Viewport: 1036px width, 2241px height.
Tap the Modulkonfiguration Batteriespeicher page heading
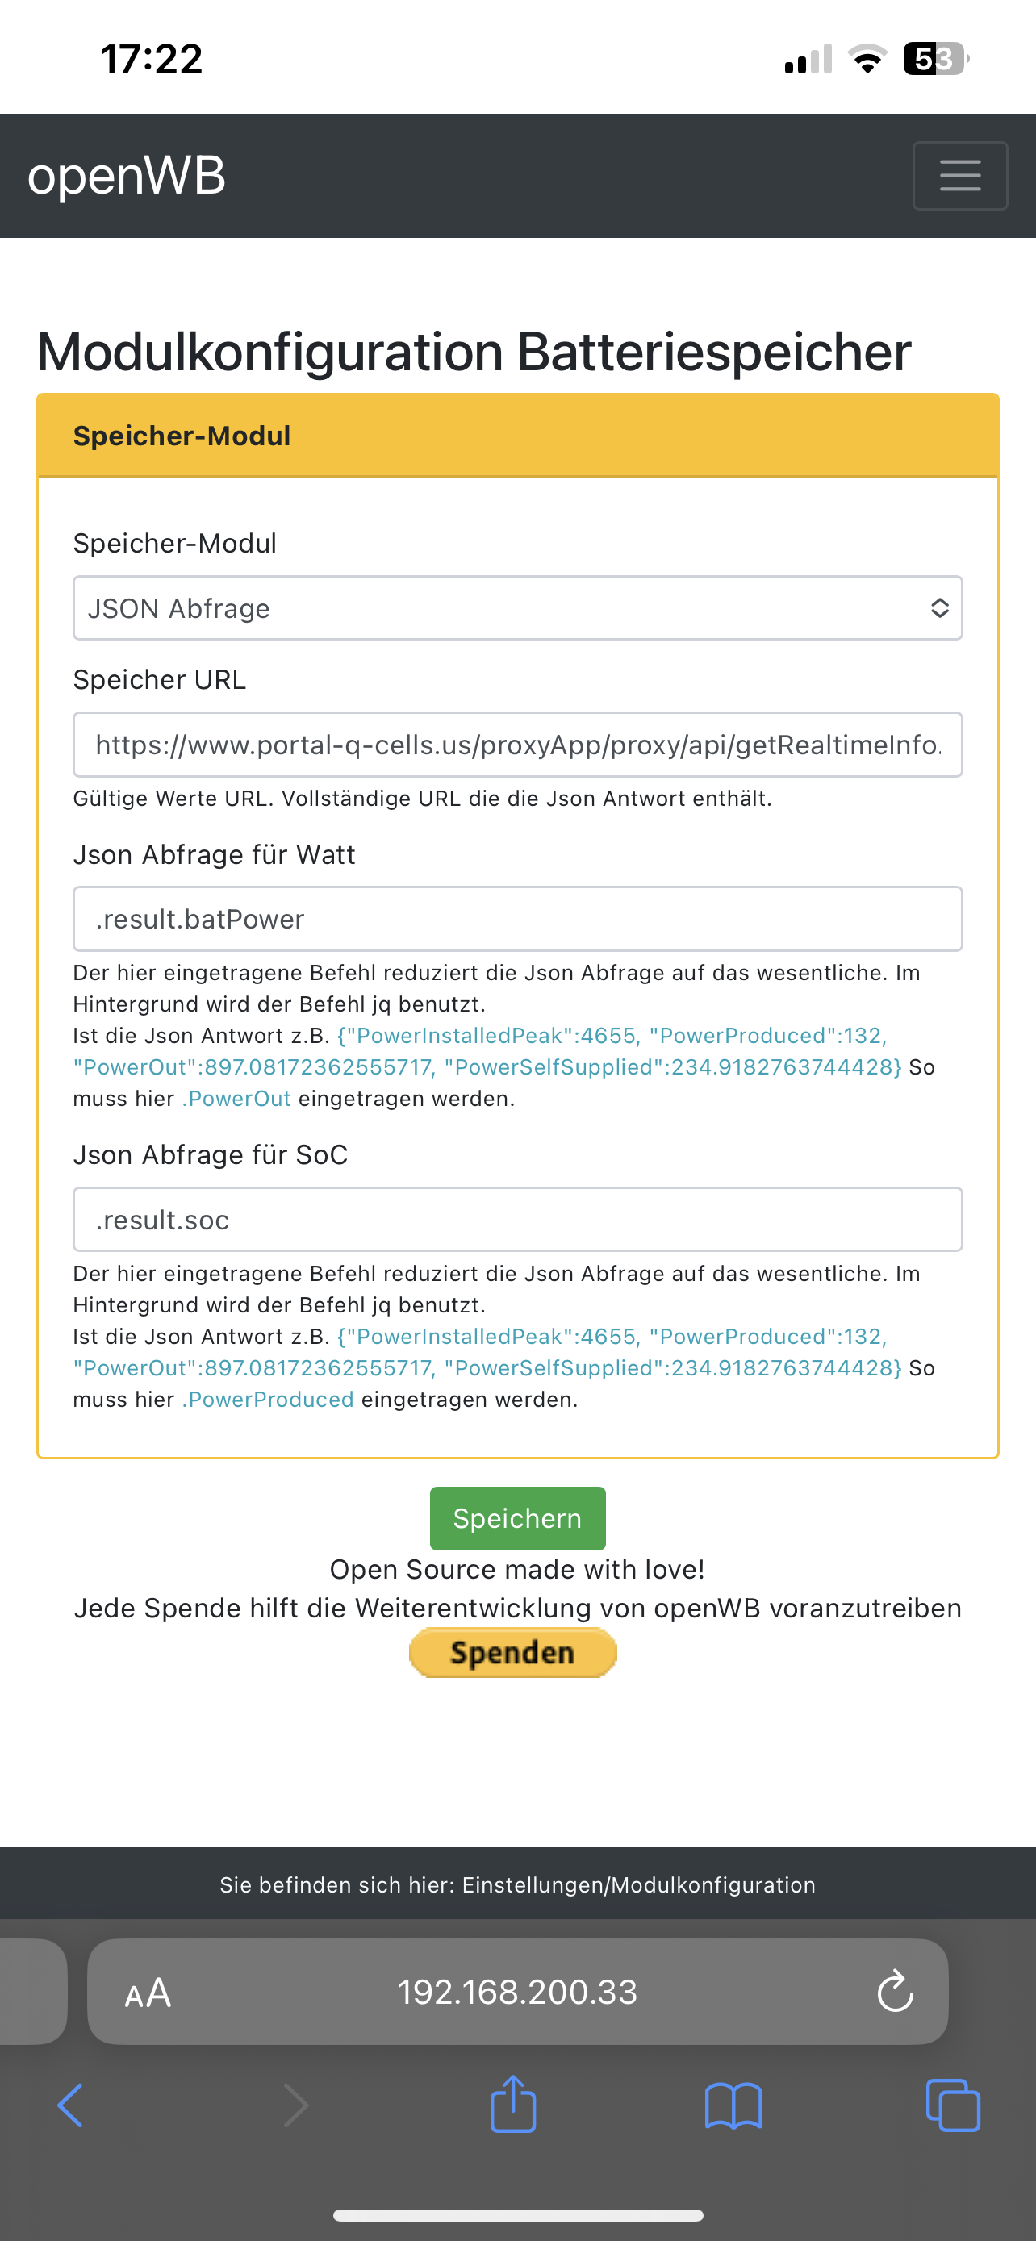(x=474, y=353)
